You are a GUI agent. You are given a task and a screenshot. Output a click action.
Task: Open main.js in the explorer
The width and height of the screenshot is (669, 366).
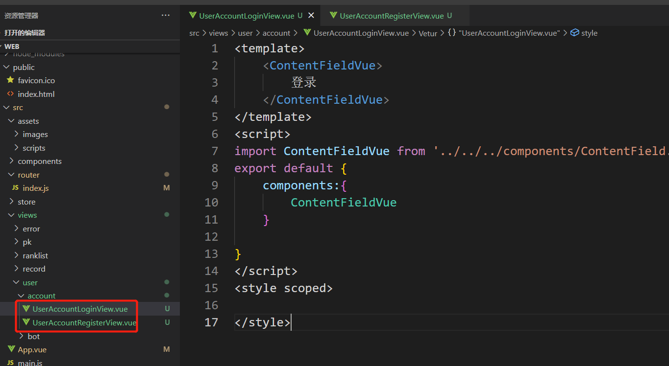[x=30, y=363]
